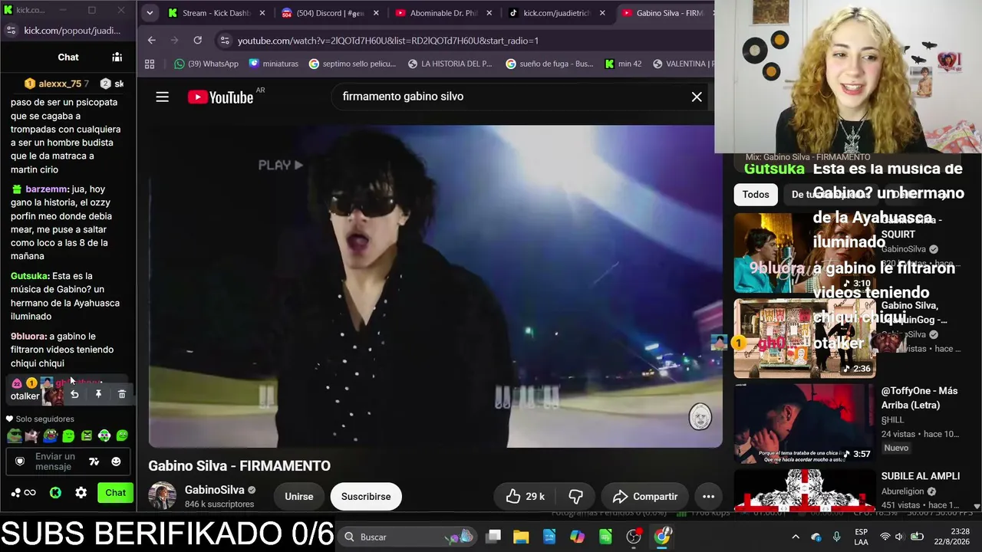Open the min 42 bookmark
This screenshot has height=552, width=982.
(x=623, y=64)
